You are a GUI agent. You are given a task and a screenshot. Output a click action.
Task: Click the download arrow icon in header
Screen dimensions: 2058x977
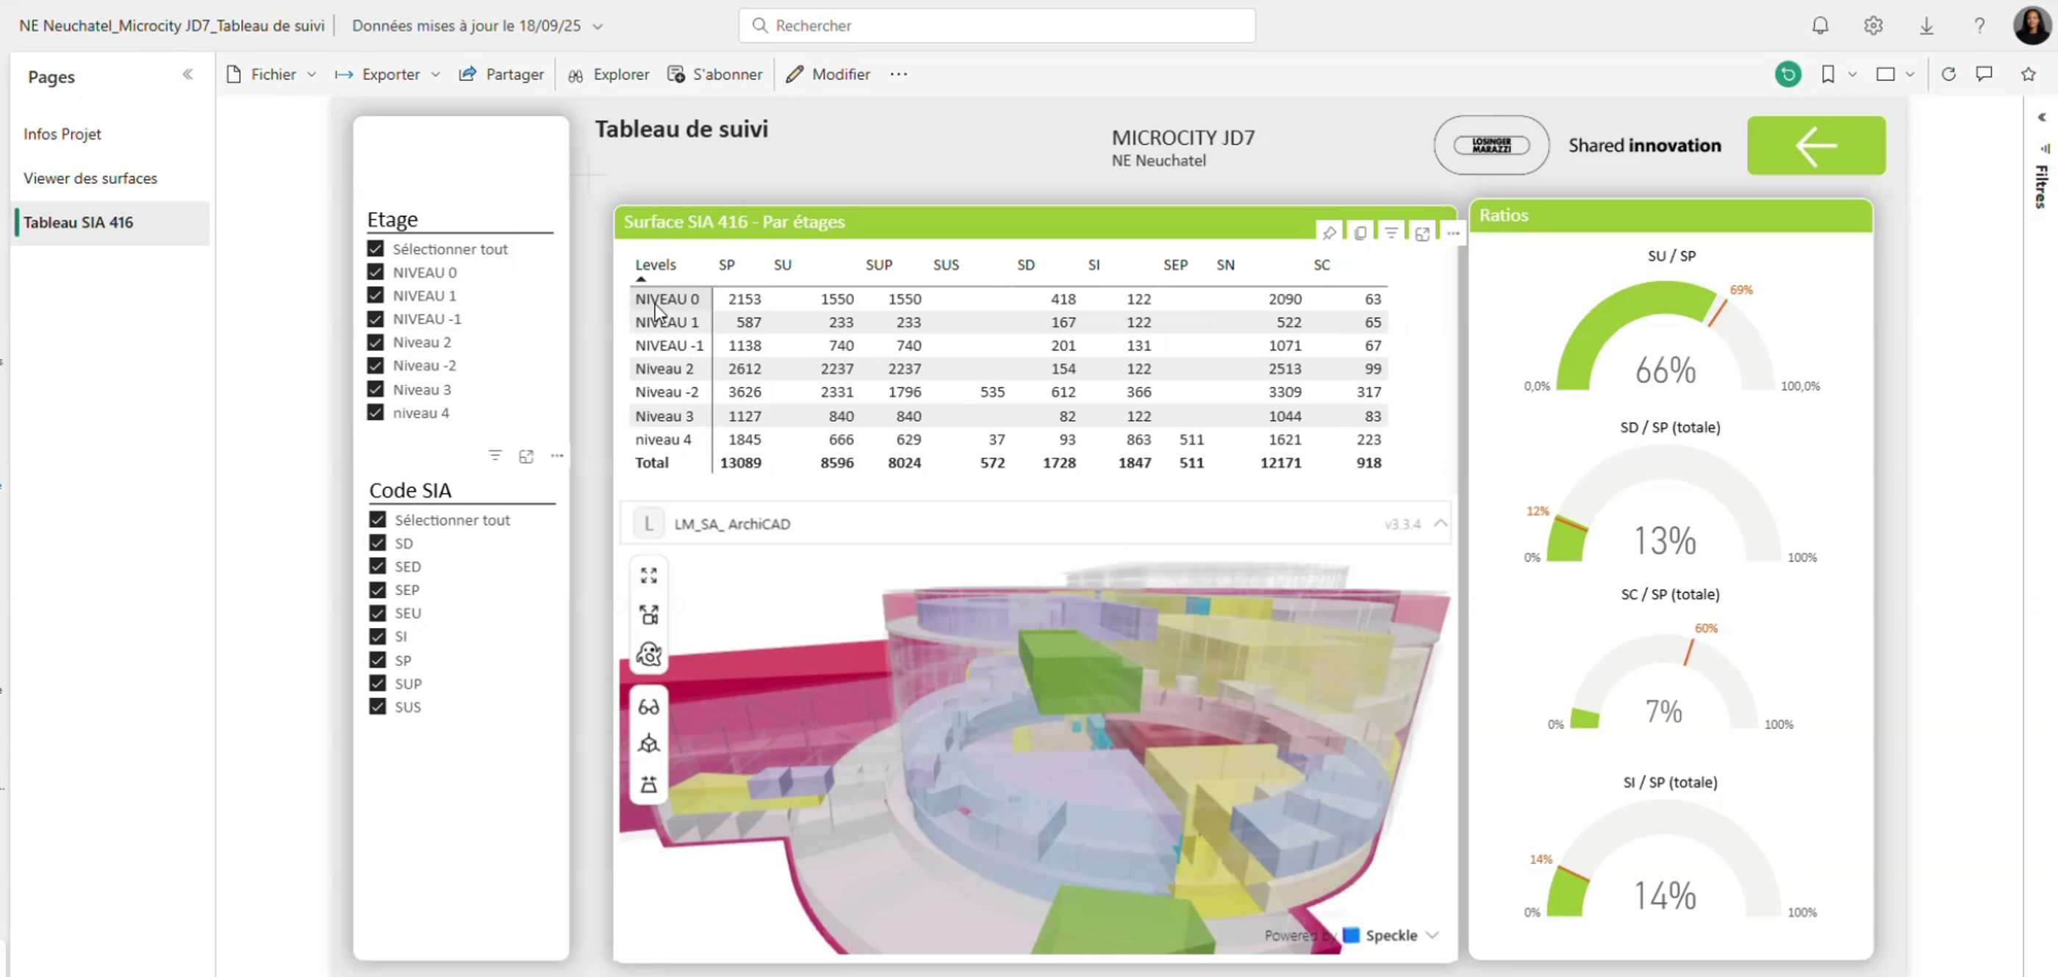(x=1926, y=26)
